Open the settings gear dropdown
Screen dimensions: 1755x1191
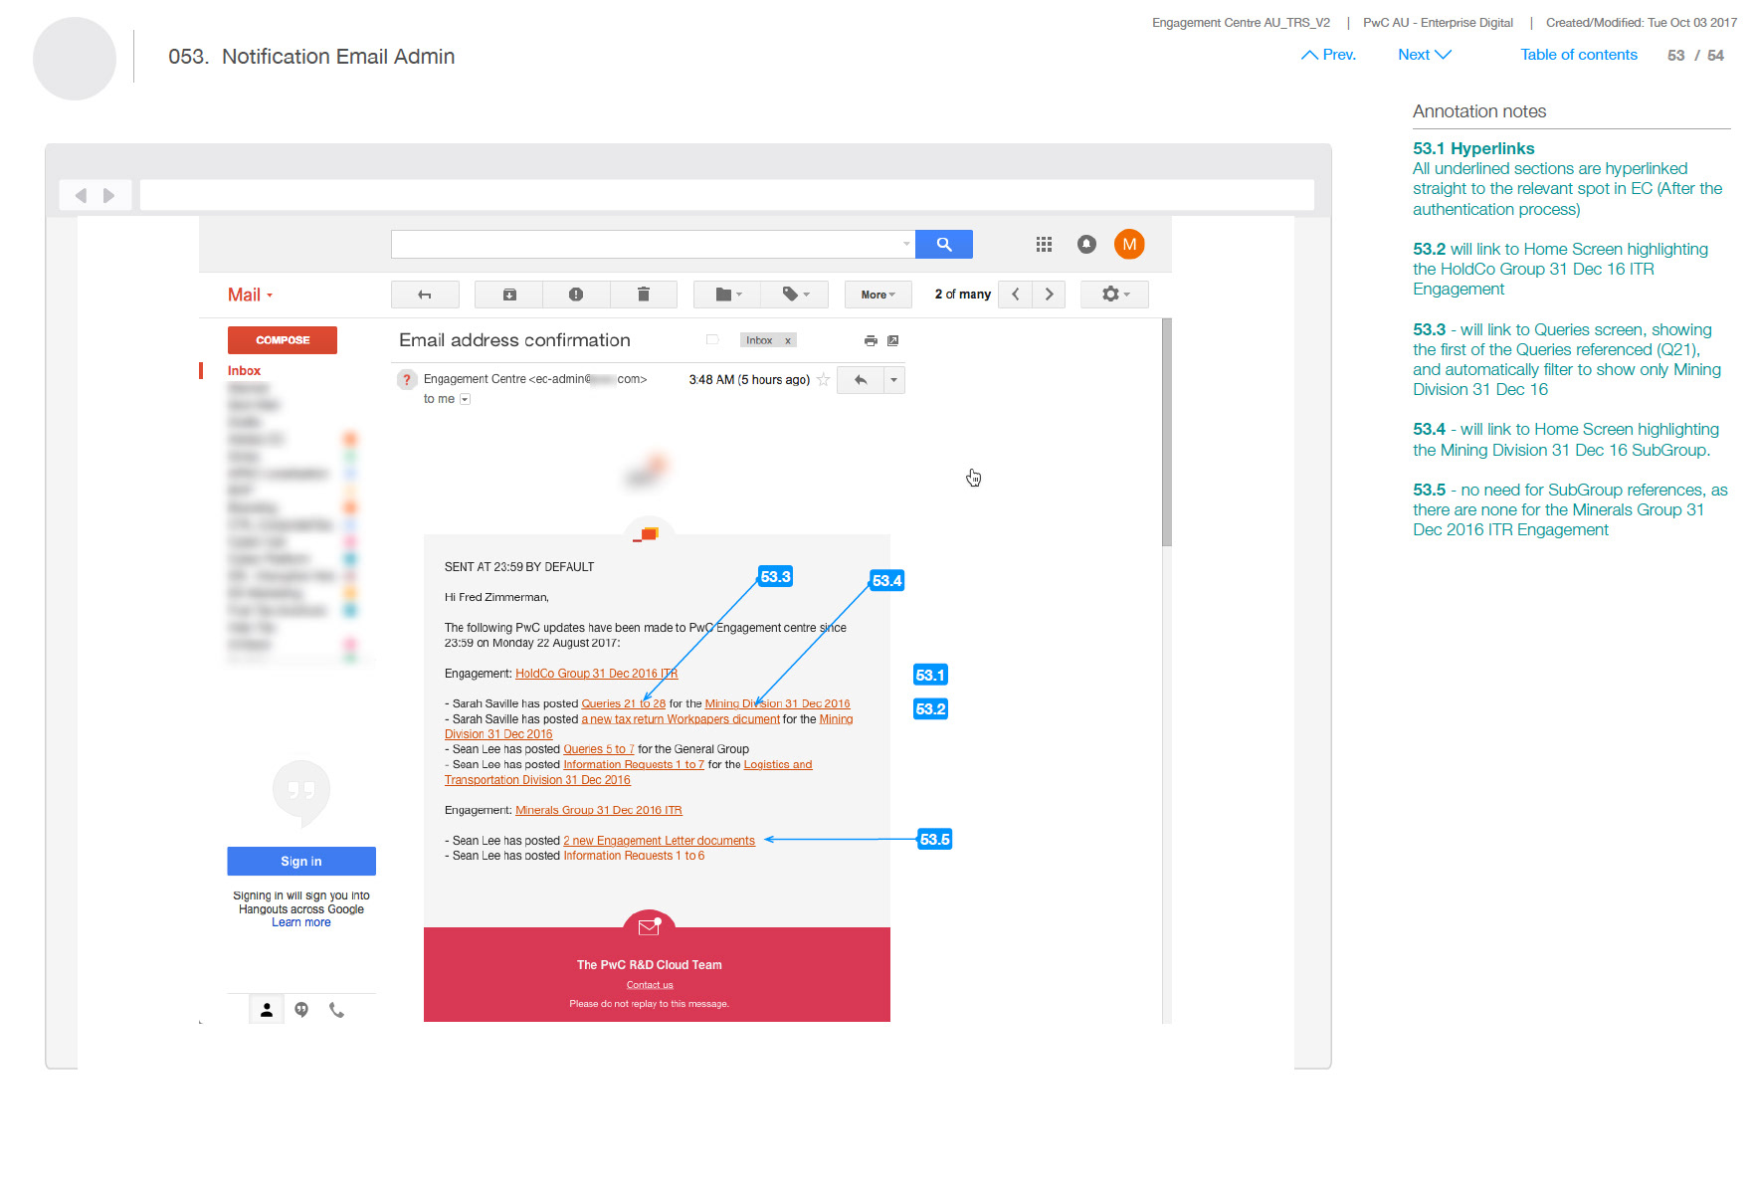tap(1115, 295)
